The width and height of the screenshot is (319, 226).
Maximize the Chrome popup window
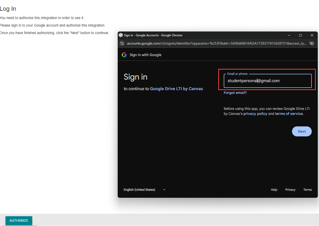coord(300,35)
